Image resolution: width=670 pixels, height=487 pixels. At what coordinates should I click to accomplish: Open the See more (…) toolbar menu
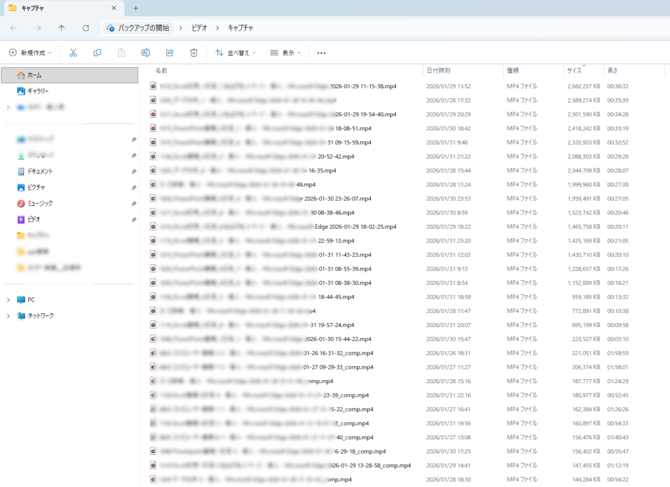[321, 53]
